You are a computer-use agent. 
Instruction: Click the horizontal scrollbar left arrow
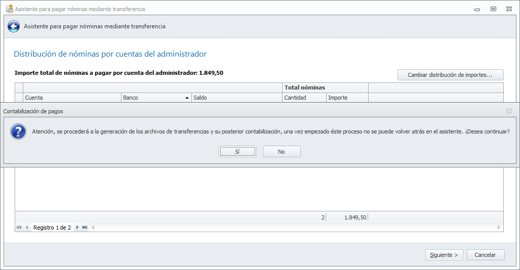(x=93, y=227)
